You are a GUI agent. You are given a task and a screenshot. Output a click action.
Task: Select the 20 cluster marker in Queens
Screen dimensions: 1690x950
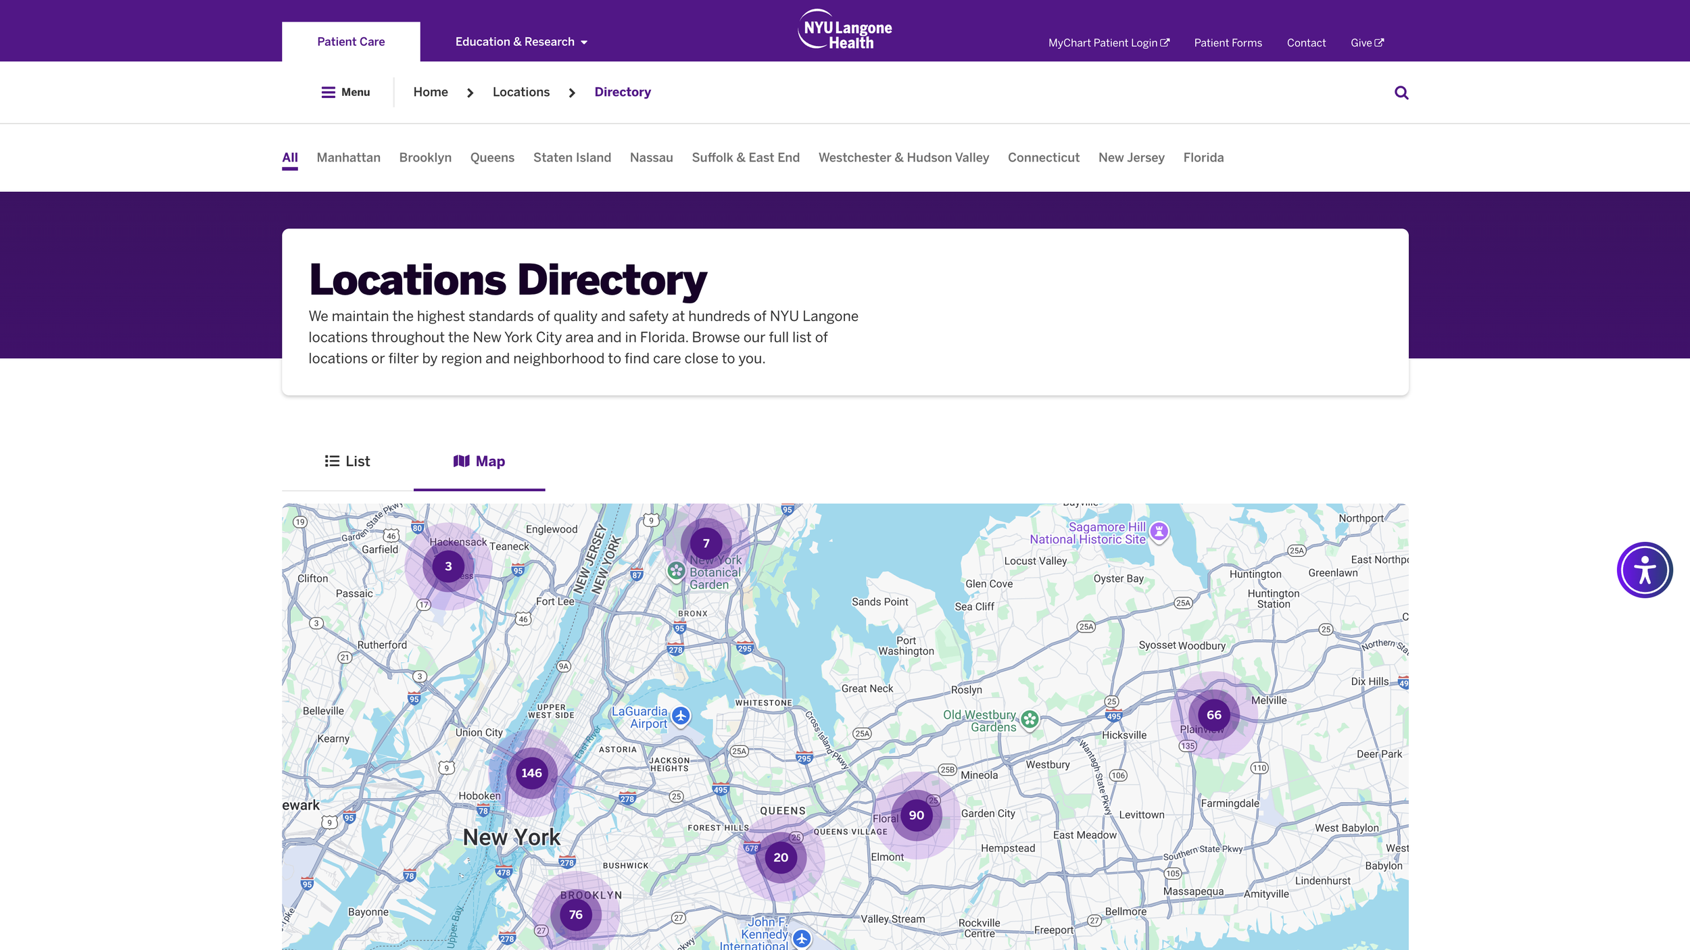pyautogui.click(x=781, y=857)
